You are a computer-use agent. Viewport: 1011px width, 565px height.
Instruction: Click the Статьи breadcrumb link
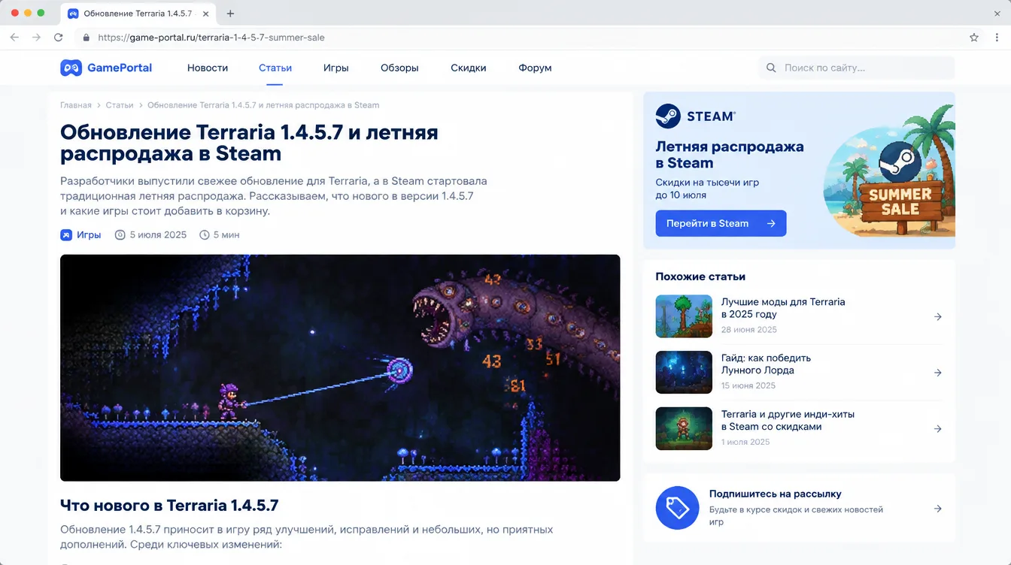point(120,105)
